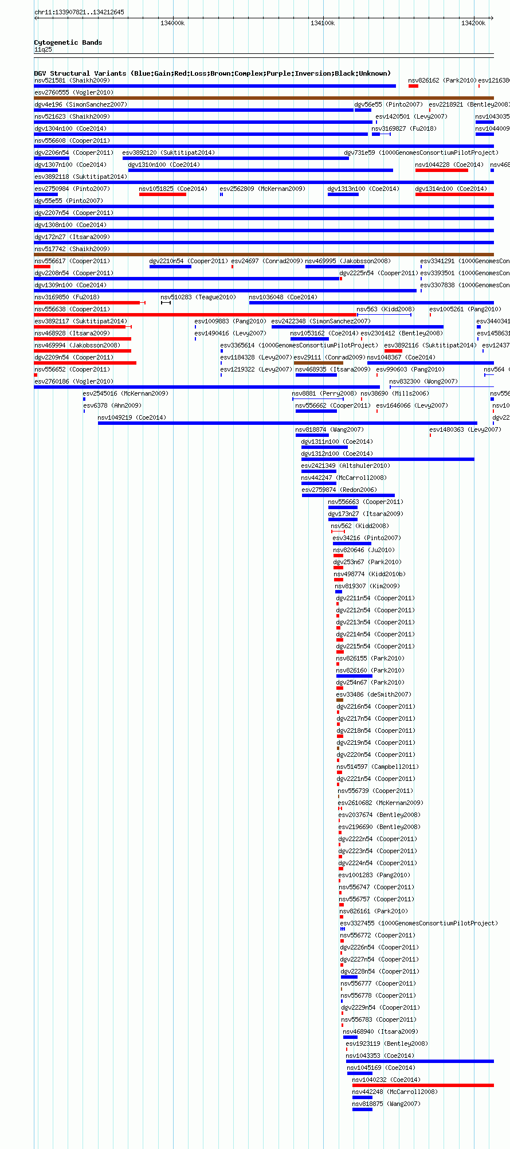Click esv1480363 (Levy2007) label

tap(465, 429)
